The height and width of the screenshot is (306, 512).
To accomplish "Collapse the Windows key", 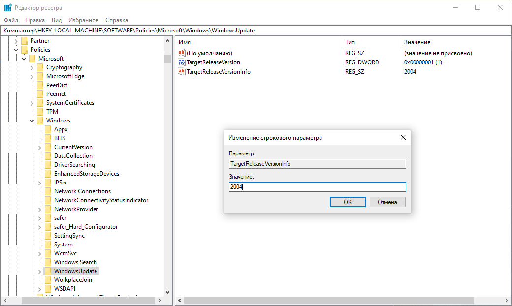I will [x=32, y=121].
